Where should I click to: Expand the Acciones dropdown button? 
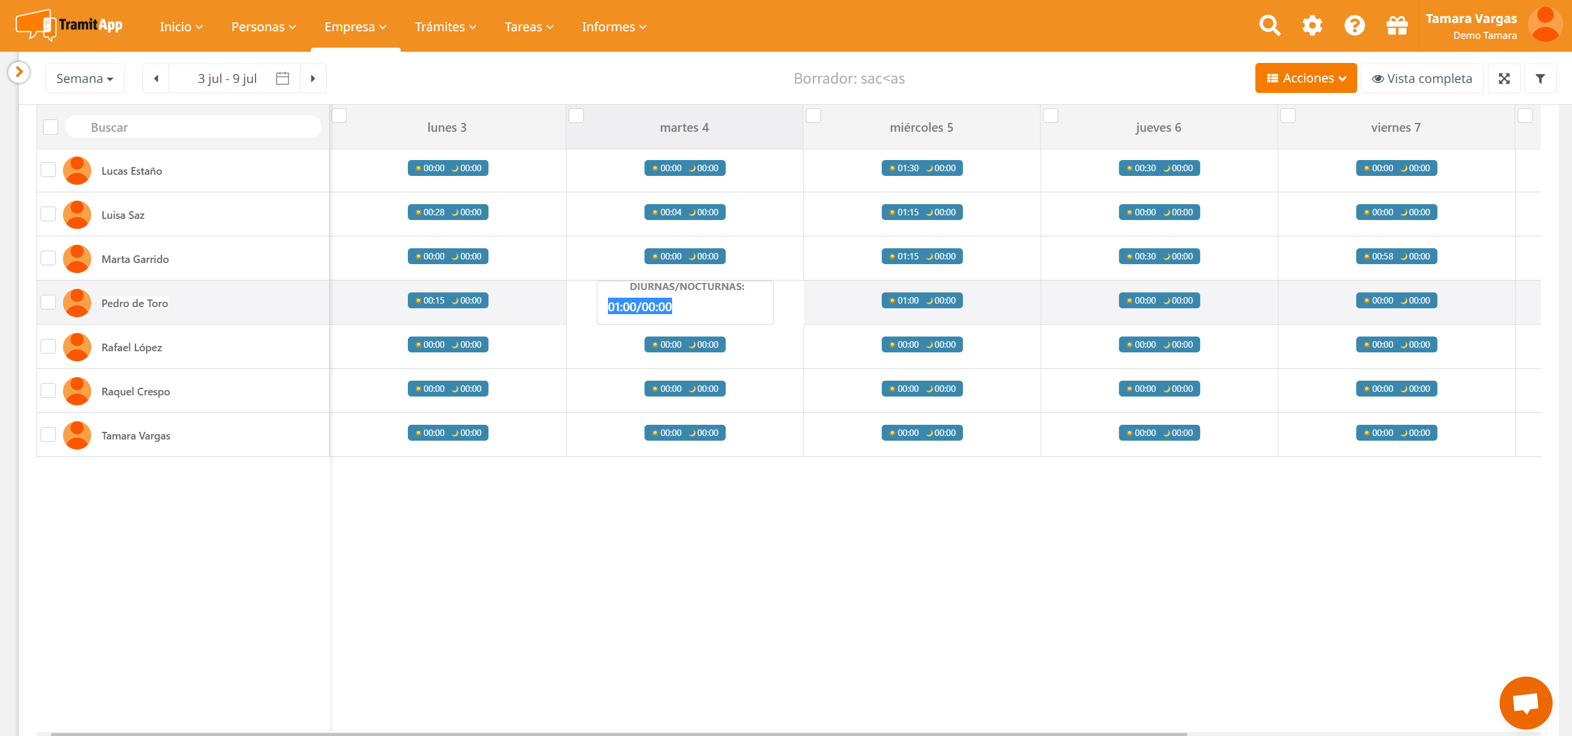pyautogui.click(x=1305, y=79)
